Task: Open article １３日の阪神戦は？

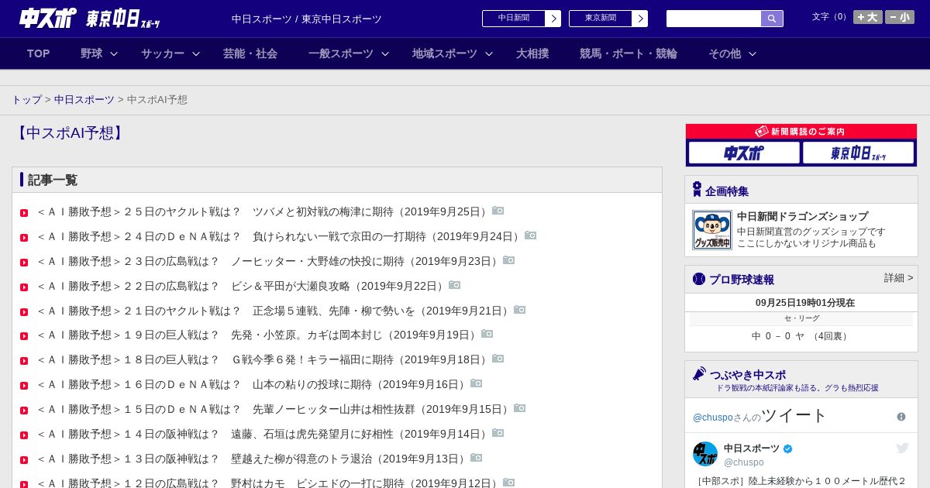Action: tap(253, 459)
